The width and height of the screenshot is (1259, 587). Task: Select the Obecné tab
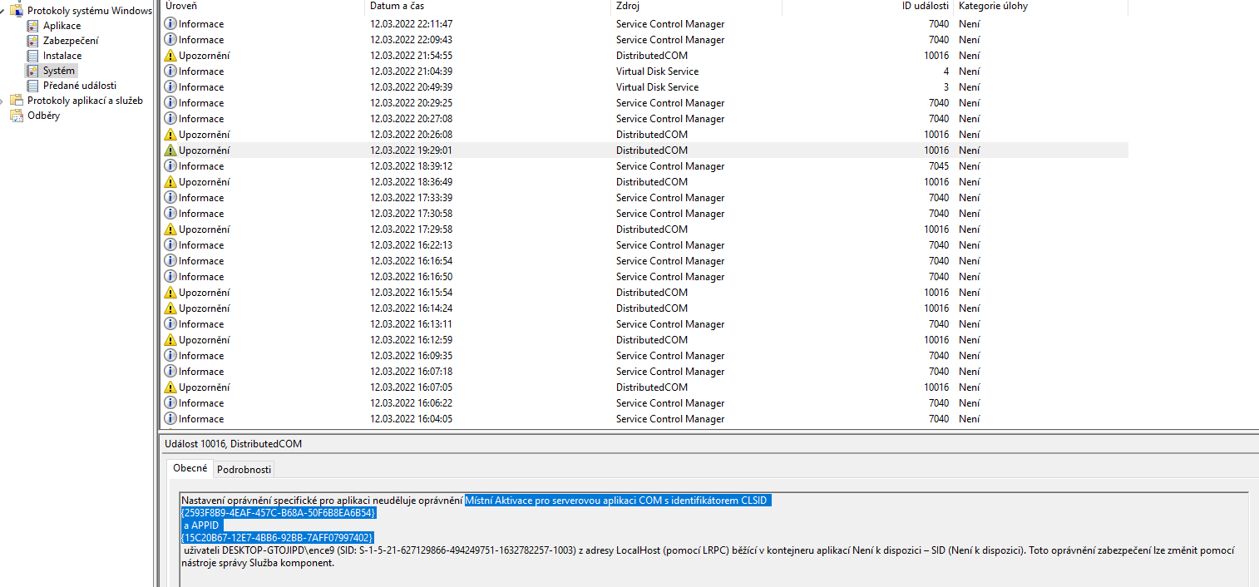[190, 468]
